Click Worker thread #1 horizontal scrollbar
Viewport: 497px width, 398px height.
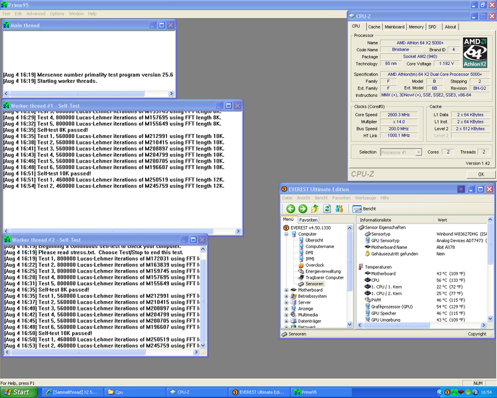(122, 232)
